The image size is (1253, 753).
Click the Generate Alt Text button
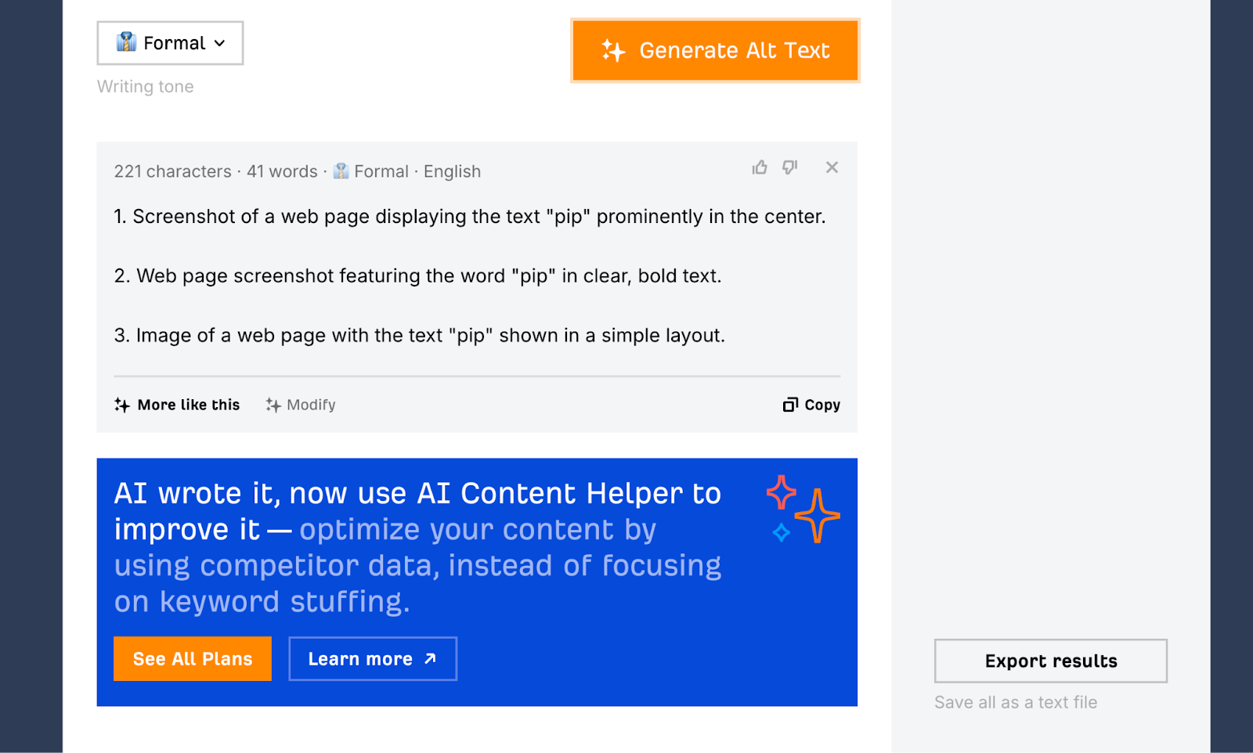coord(715,51)
